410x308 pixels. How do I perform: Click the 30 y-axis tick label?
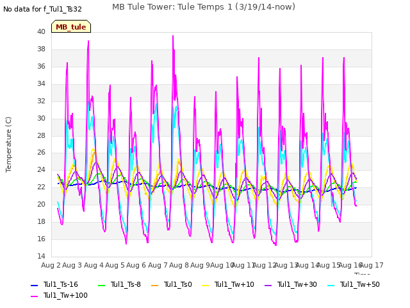[41, 118]
